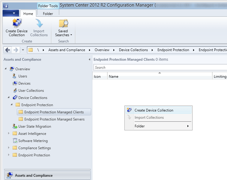
Task: Click the User State Migration node icon
Action: click(15, 126)
